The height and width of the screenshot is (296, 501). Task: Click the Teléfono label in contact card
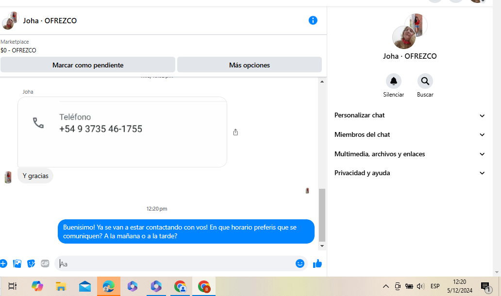tap(75, 117)
